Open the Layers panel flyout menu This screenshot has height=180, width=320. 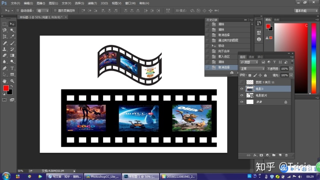point(292,57)
